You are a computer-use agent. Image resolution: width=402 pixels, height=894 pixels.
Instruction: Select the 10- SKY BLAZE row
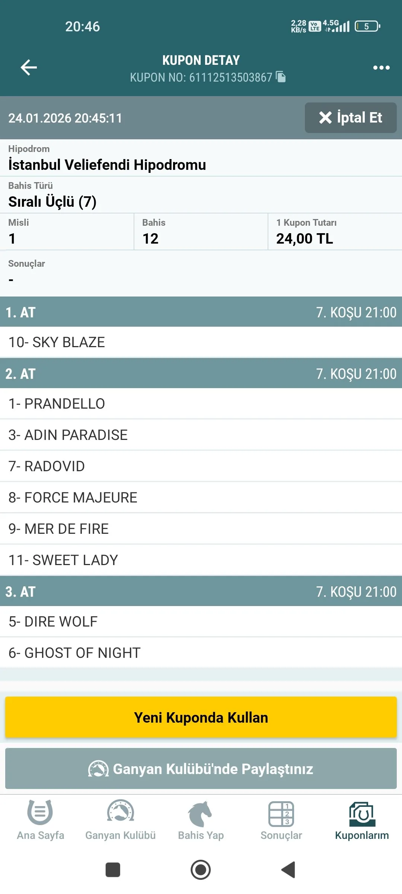click(201, 342)
